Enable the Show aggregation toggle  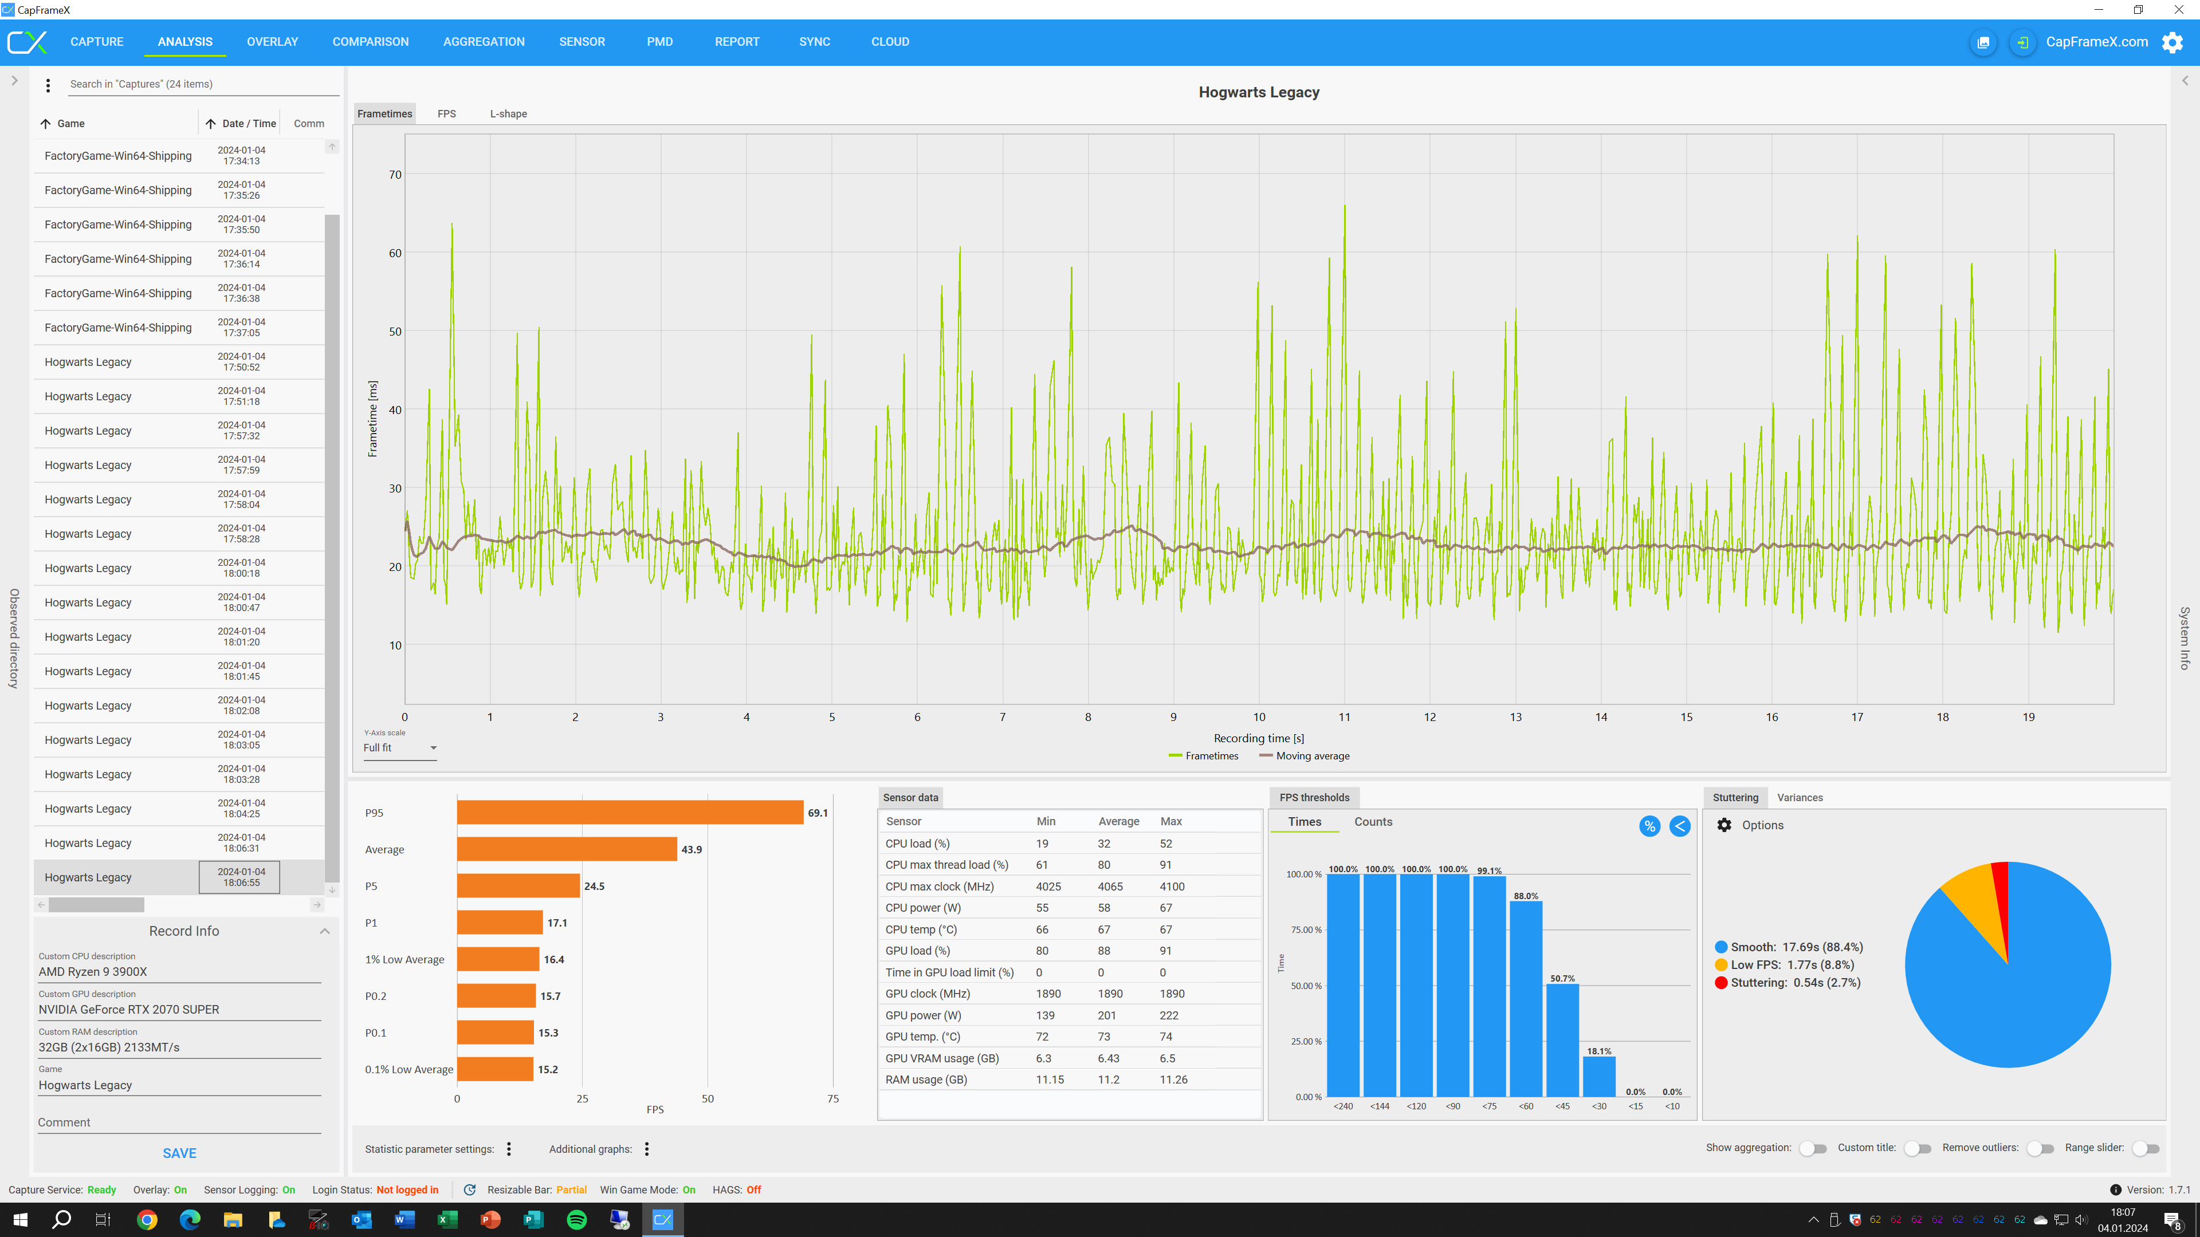[1812, 1148]
